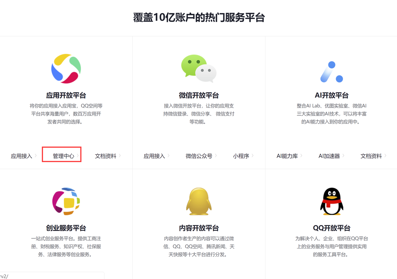Screen dimensions: 397x279
Task: Click the 创业服务平台 cube logo
Action: pyautogui.click(x=66, y=202)
